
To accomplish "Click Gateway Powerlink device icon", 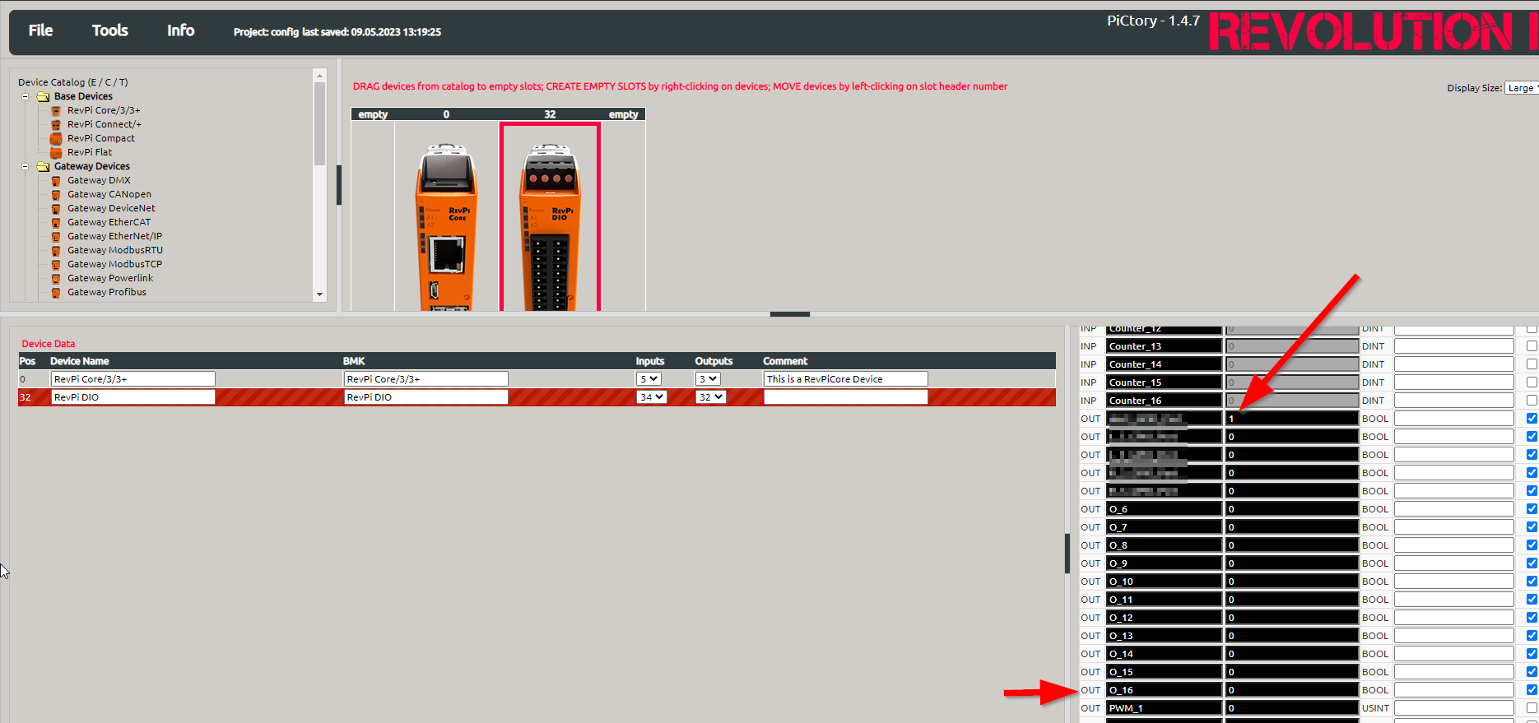I will click(x=56, y=278).
